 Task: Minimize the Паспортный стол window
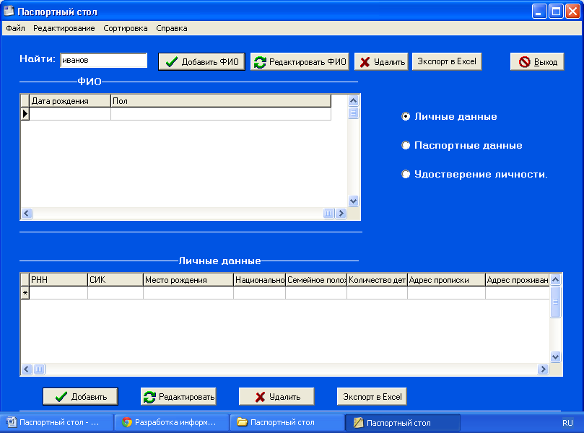[x=539, y=12]
